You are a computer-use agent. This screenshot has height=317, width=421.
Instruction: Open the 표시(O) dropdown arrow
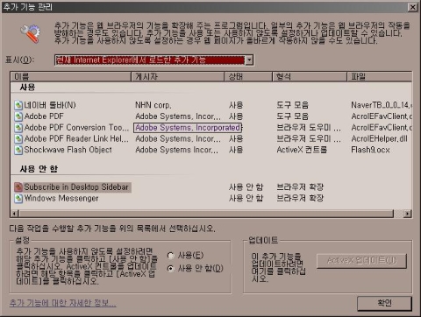point(249,60)
